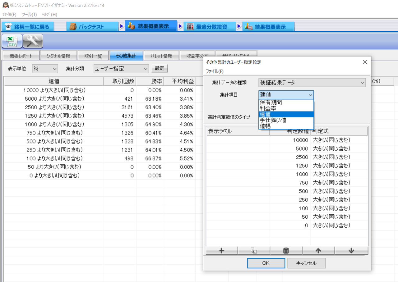Image resolution: width=398 pixels, height=282 pixels.
Task: Choose 値幅 from the dropdown list
Action: [x=286, y=126]
